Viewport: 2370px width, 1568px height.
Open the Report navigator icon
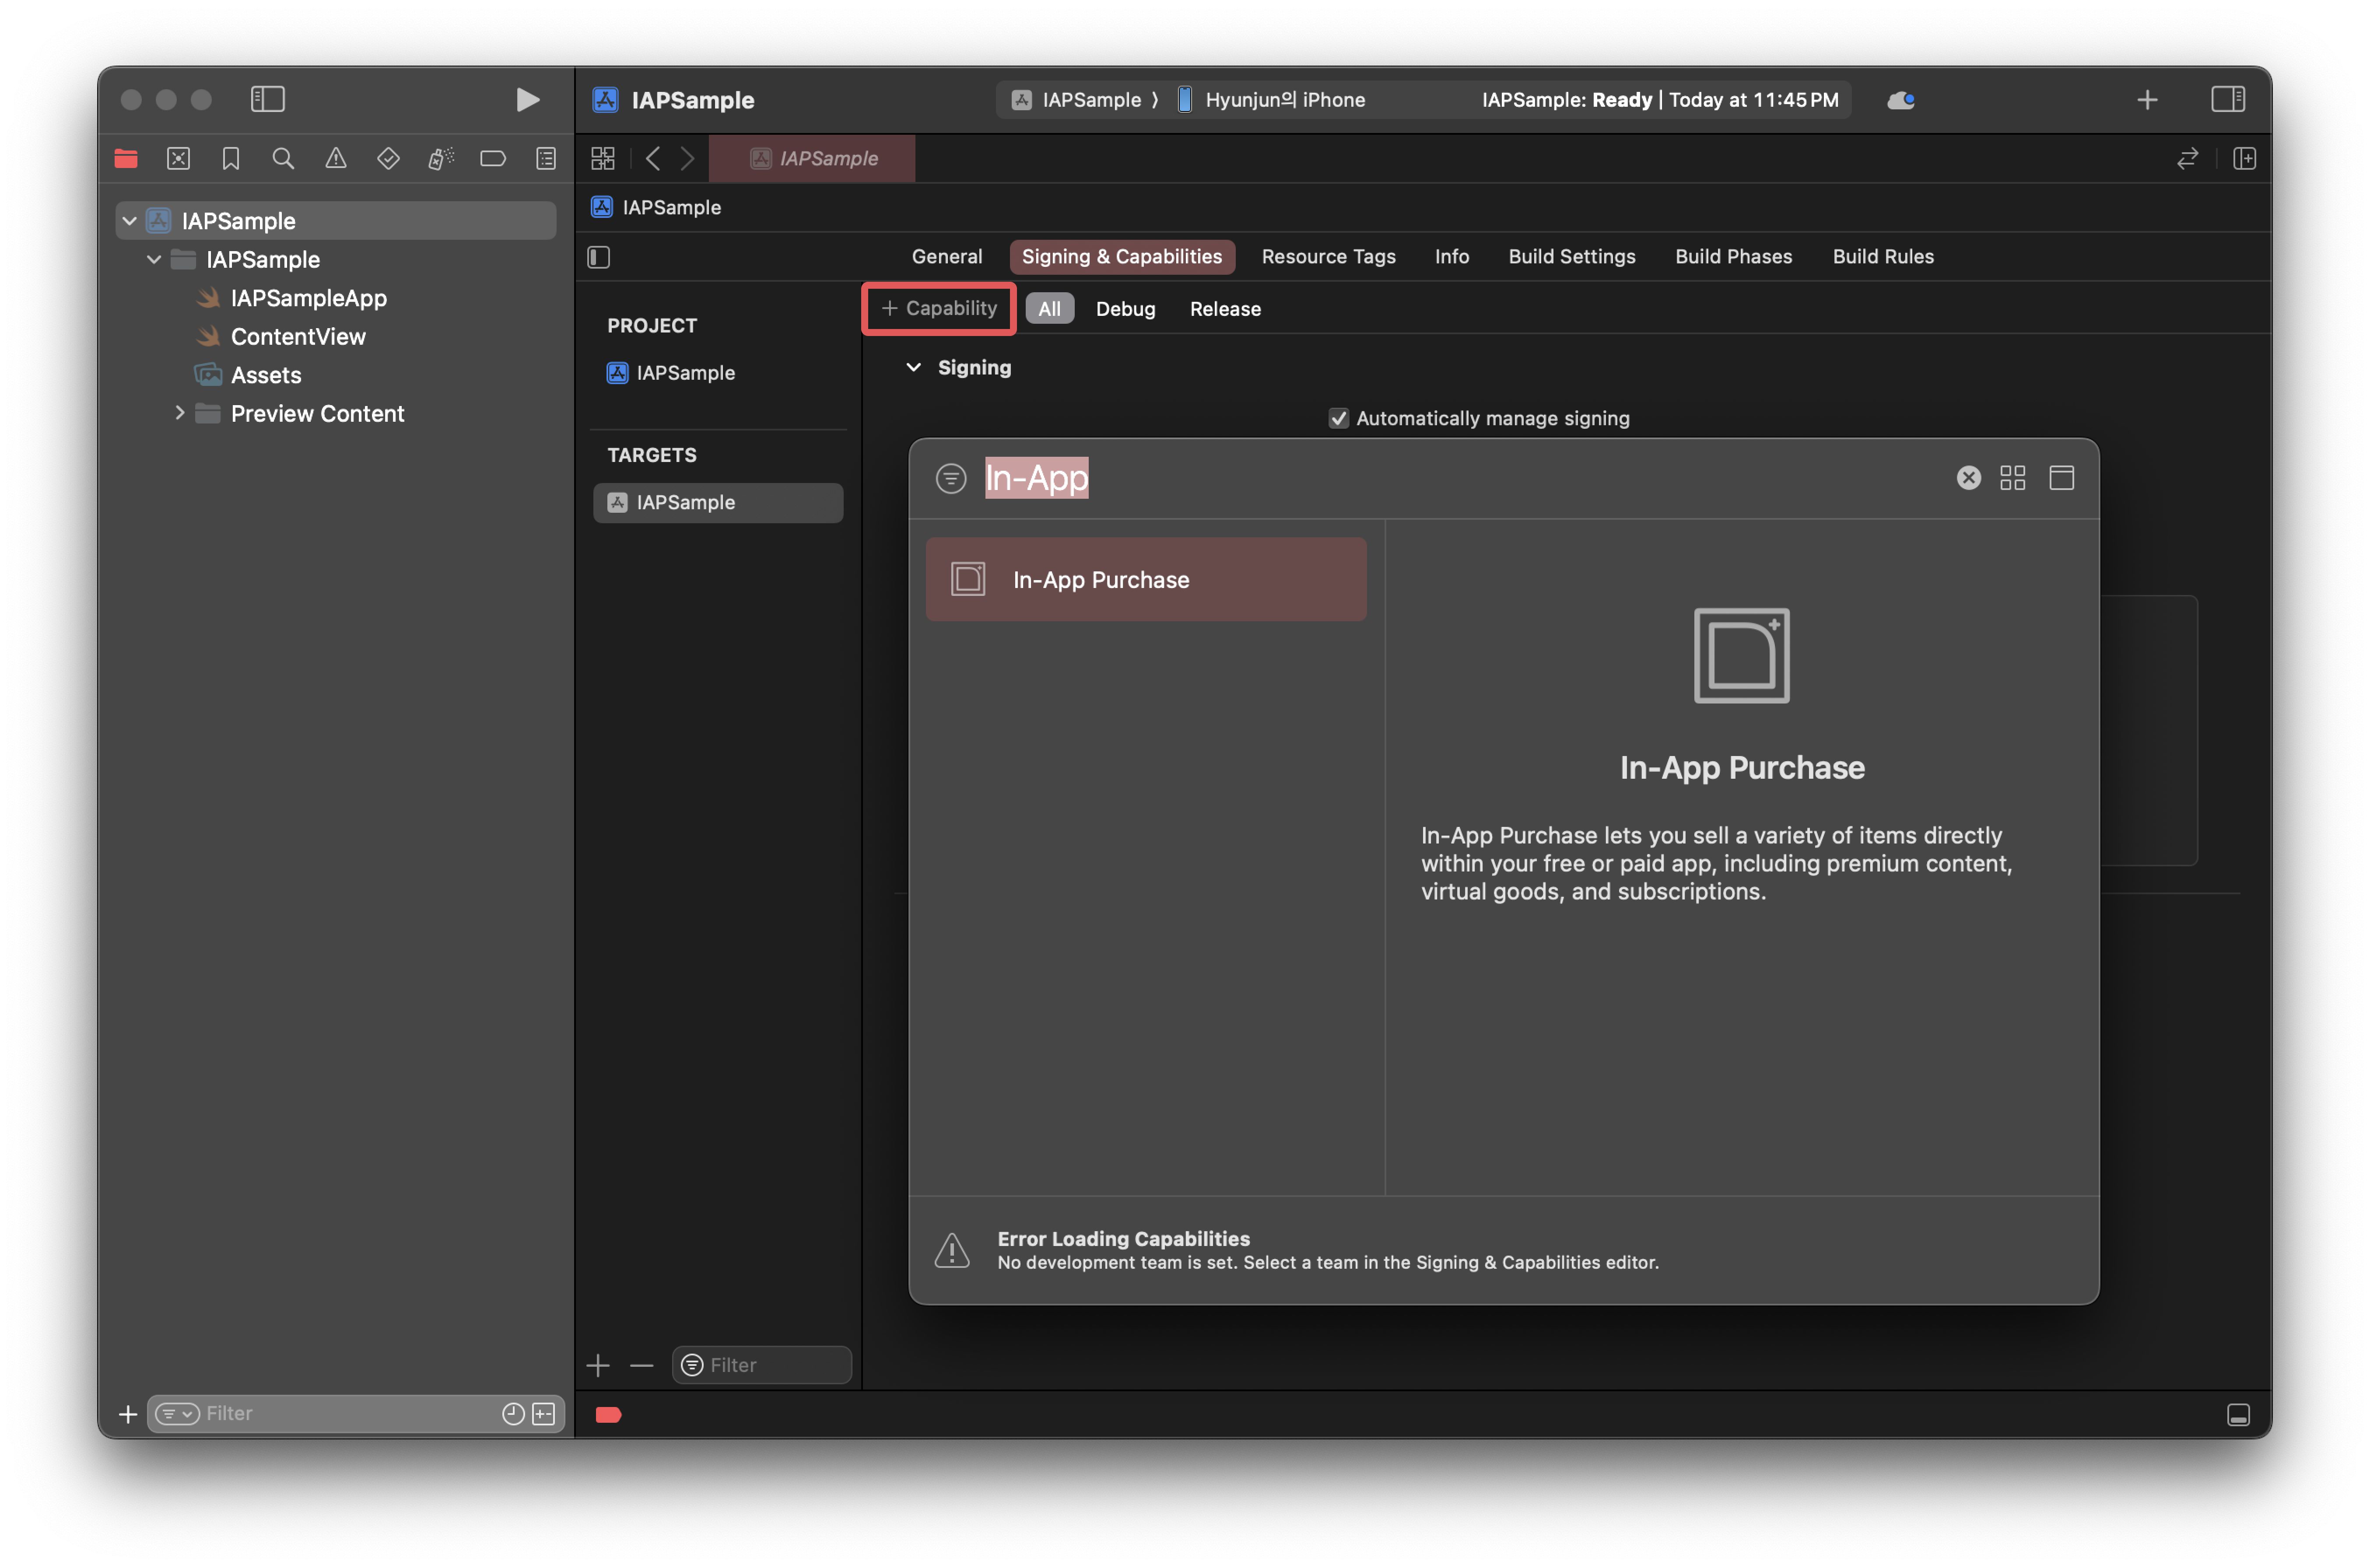[x=546, y=158]
